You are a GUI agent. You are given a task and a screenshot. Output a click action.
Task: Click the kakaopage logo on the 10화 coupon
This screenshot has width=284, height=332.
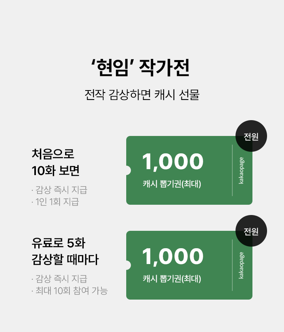point(241,170)
